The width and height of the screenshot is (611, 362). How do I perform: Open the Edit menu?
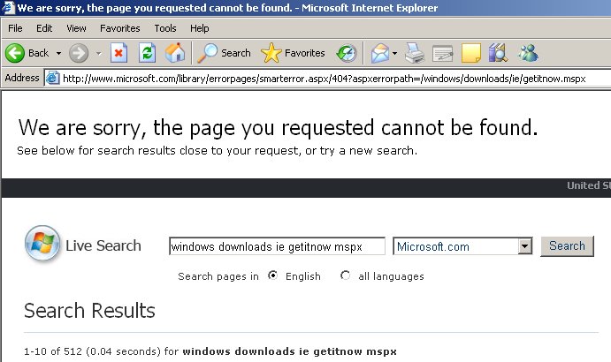pos(44,28)
